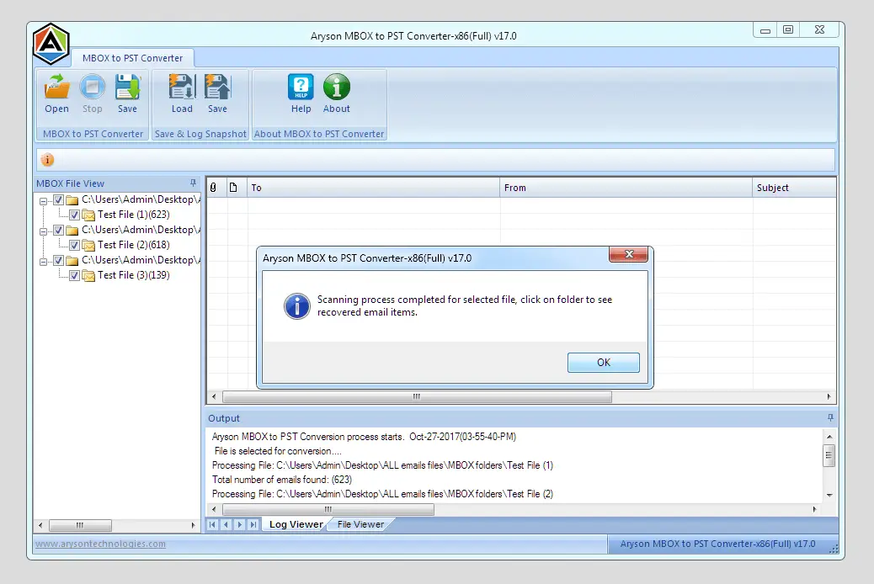
Task: Close the scanning completed dialog
Action: coord(629,254)
